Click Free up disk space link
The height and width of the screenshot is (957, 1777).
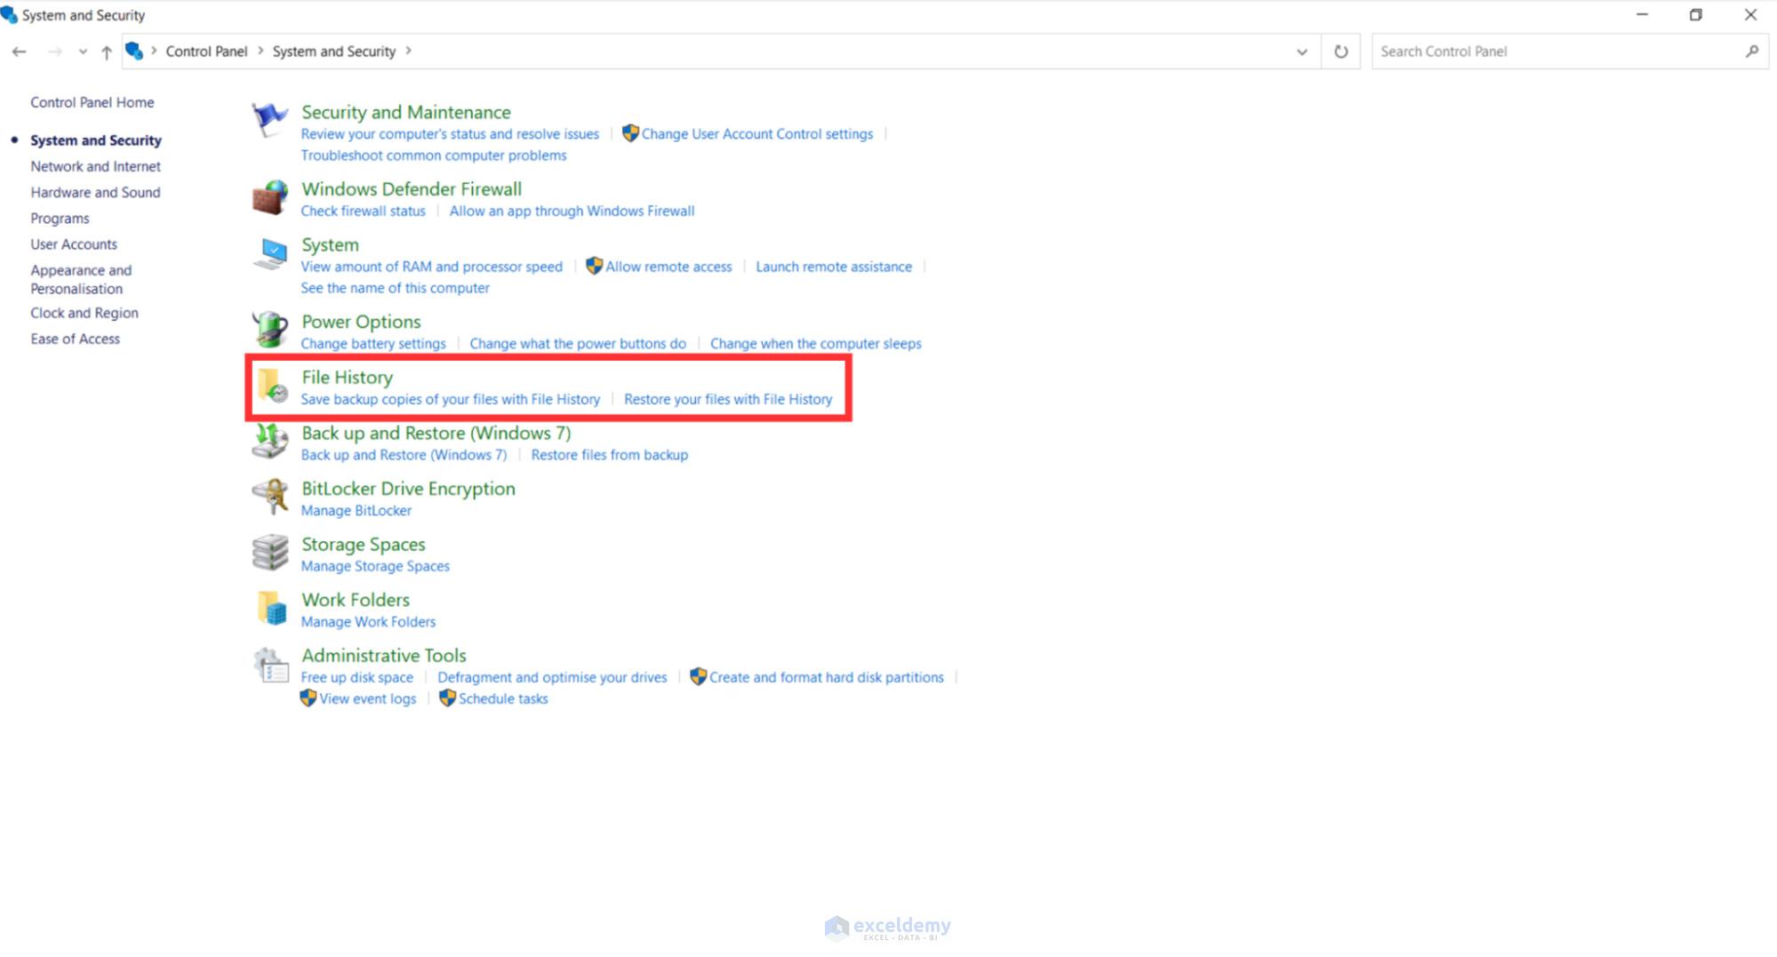pos(356,677)
